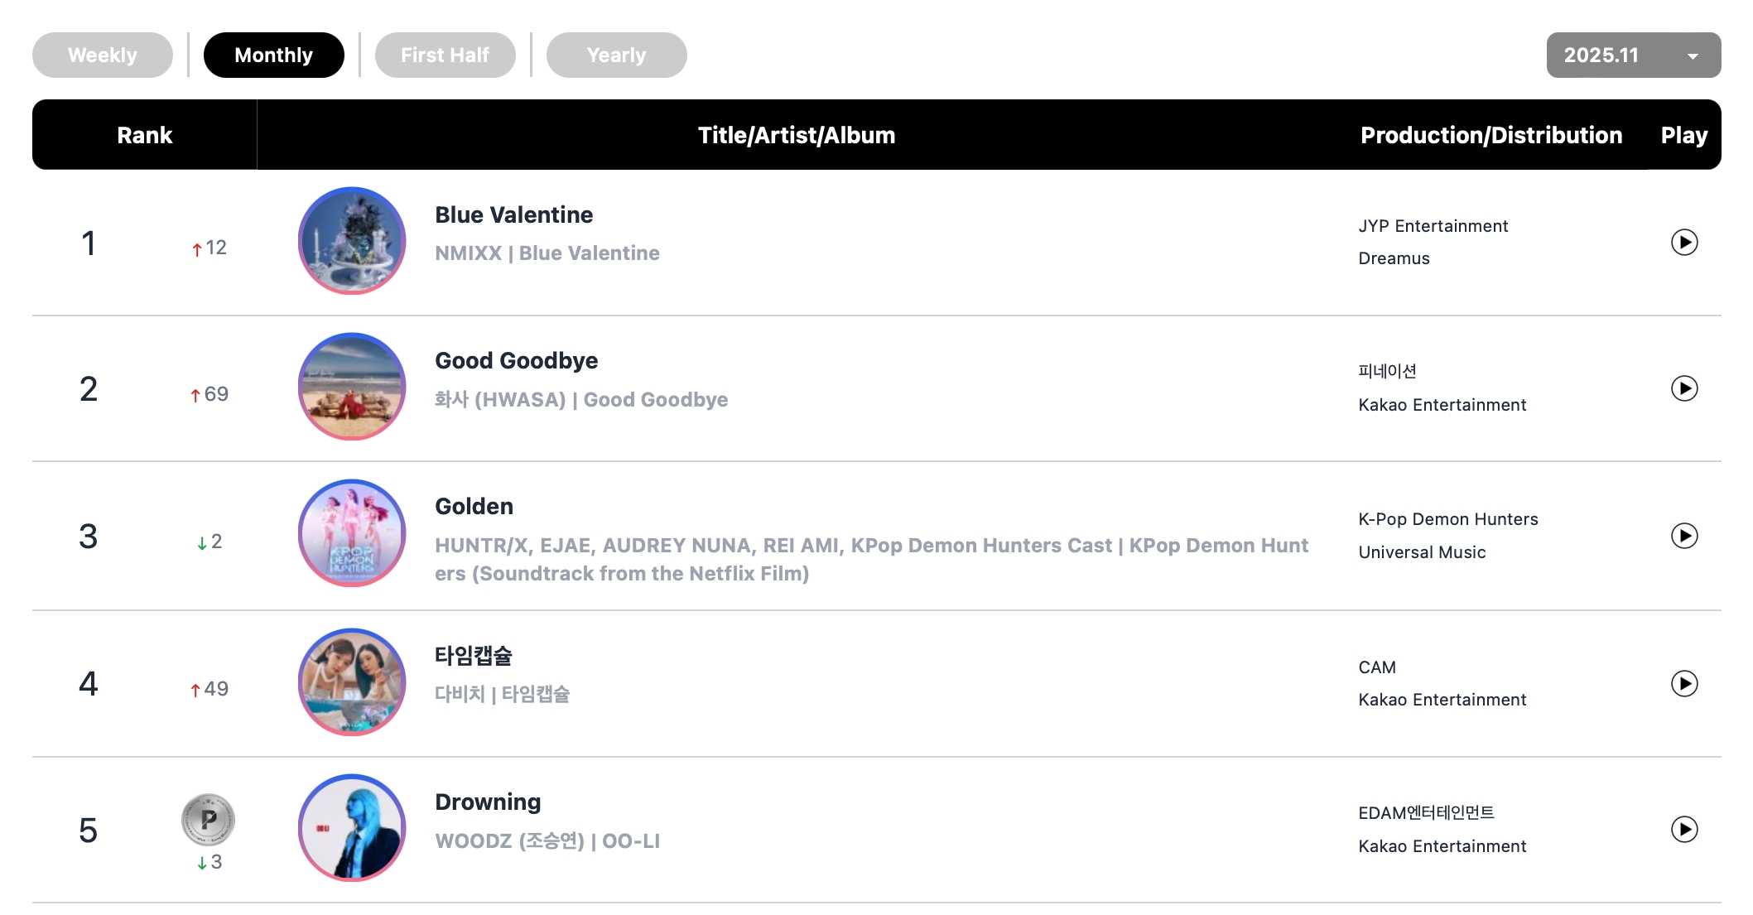The width and height of the screenshot is (1753, 915).
Task: Open the Yearly chart tab
Action: tap(616, 55)
